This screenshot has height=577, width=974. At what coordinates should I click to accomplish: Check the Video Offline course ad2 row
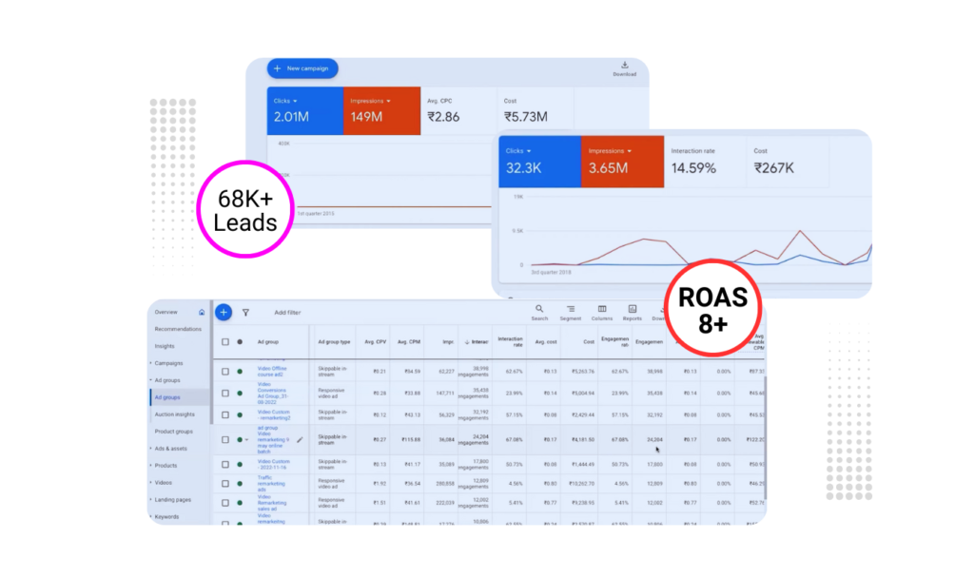[x=225, y=372]
